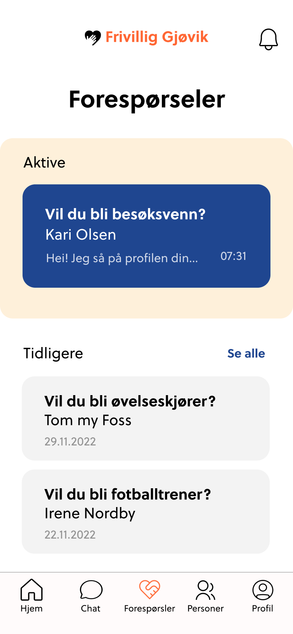The height and width of the screenshot is (634, 293).
Task: Click the Frivillig Gjøvik title text
Action: click(x=157, y=37)
